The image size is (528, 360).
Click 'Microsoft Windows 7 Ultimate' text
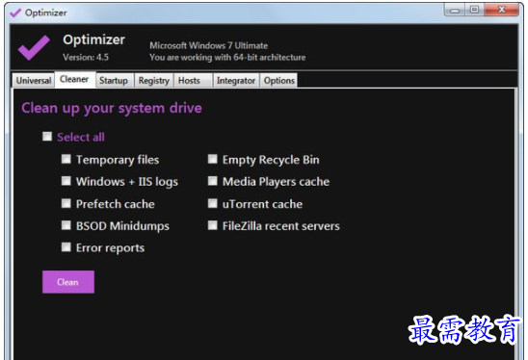[x=209, y=45]
